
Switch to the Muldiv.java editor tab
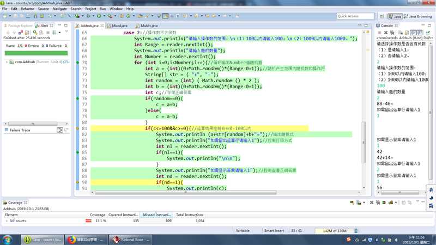pyautogui.click(x=147, y=26)
